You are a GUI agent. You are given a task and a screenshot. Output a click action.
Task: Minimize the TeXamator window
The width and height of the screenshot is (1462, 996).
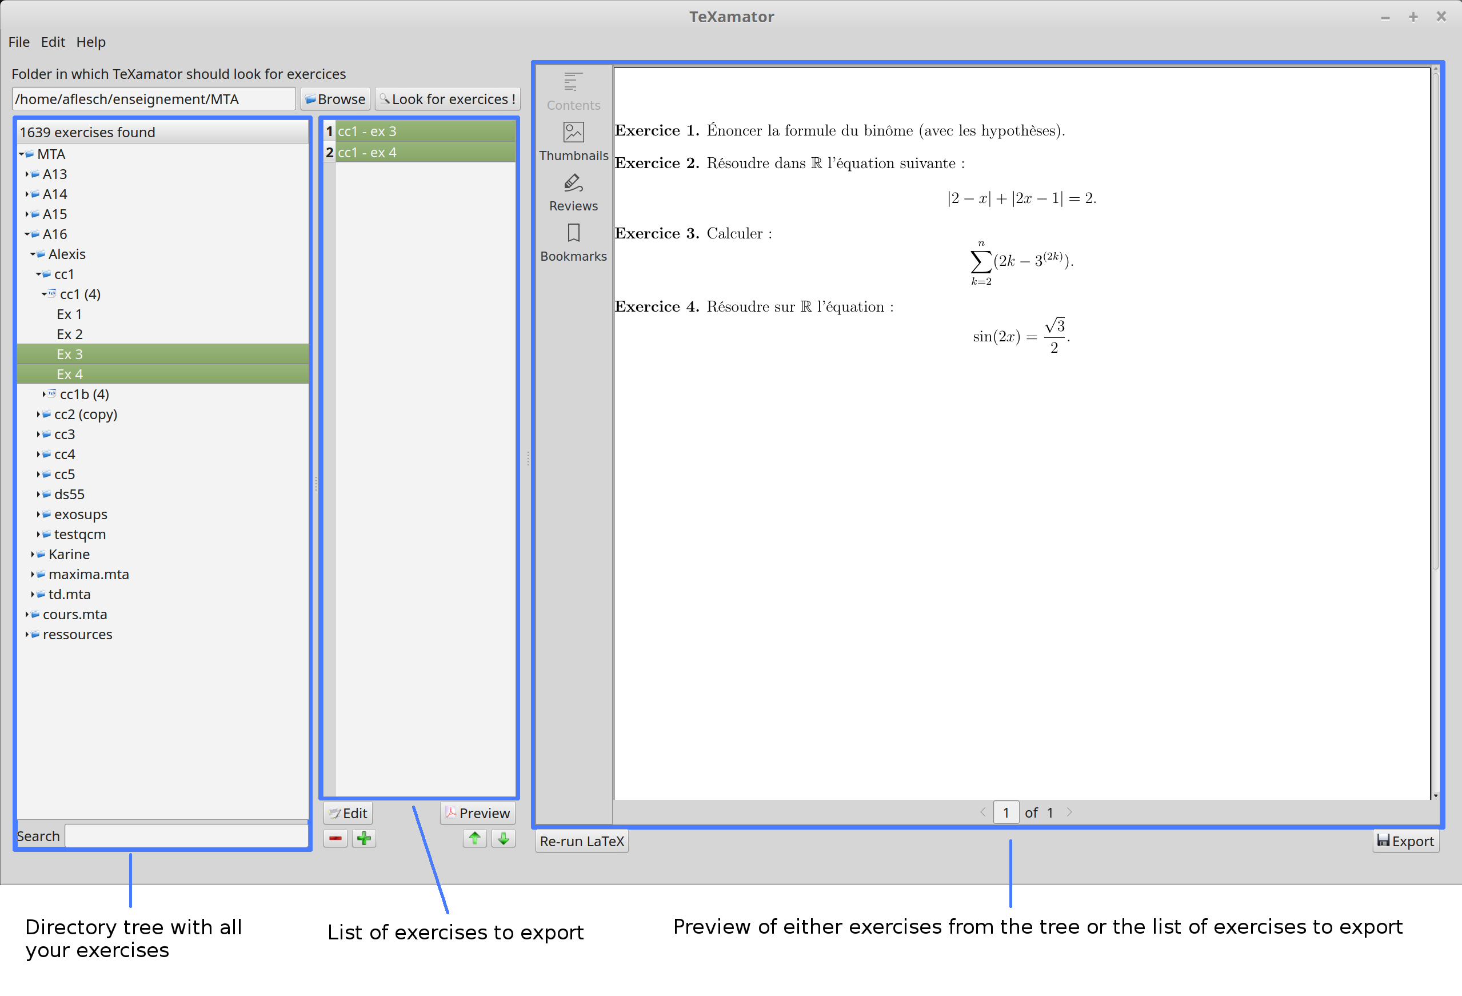click(1385, 17)
